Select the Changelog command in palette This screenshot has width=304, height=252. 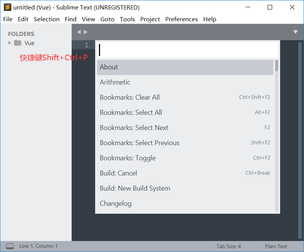pos(116,203)
